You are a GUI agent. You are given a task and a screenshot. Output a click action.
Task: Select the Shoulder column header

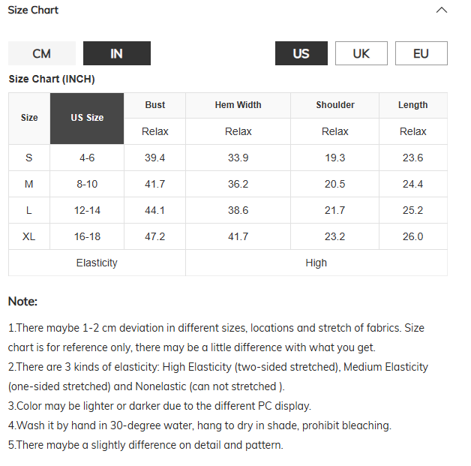pos(334,105)
